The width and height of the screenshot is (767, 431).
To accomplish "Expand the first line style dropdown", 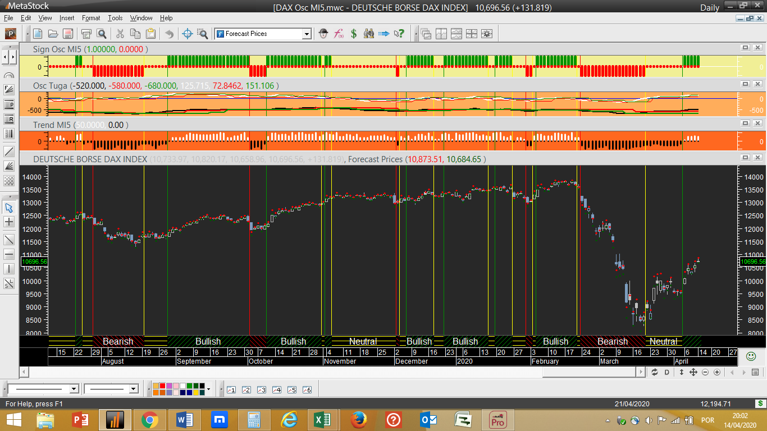I will point(74,389).
